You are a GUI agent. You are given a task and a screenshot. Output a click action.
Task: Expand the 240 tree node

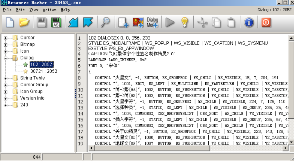[x=5, y=105]
